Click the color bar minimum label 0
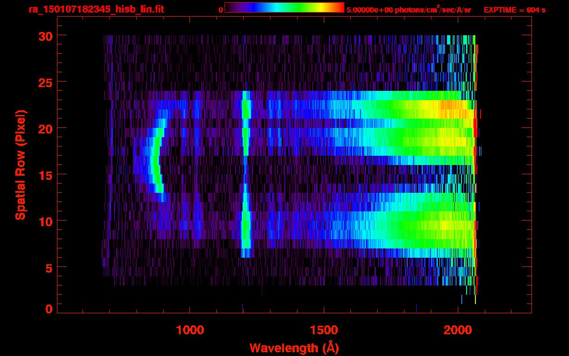569x356 pixels. pyautogui.click(x=221, y=10)
